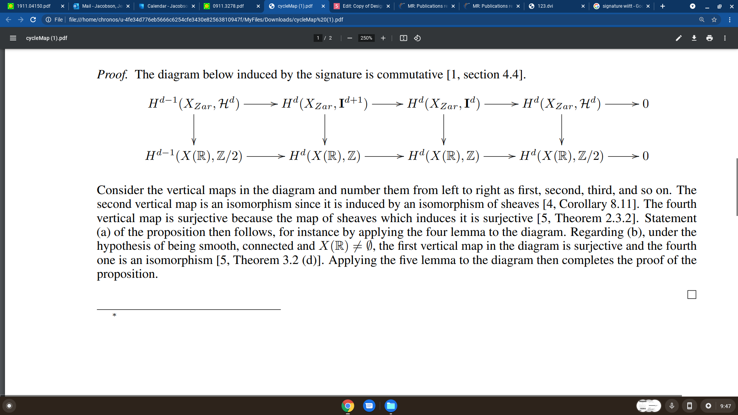Open the PDF viewer more actions menu
The height and width of the screenshot is (415, 738).
tap(725, 38)
